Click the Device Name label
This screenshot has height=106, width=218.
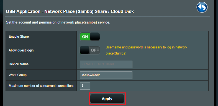(x=19, y=64)
